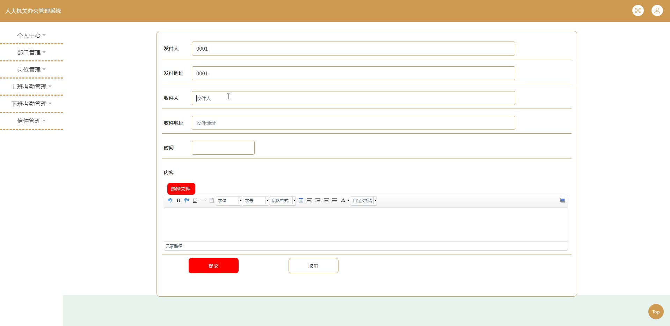Click the blank document icon in toolbar
Screen dimensions: 670x326
[212, 200]
